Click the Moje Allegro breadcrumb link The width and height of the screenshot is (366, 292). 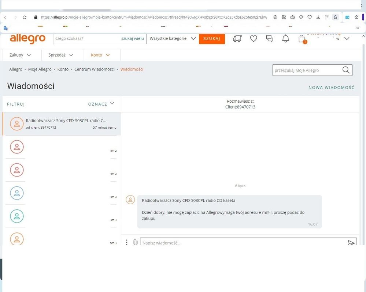(40, 69)
